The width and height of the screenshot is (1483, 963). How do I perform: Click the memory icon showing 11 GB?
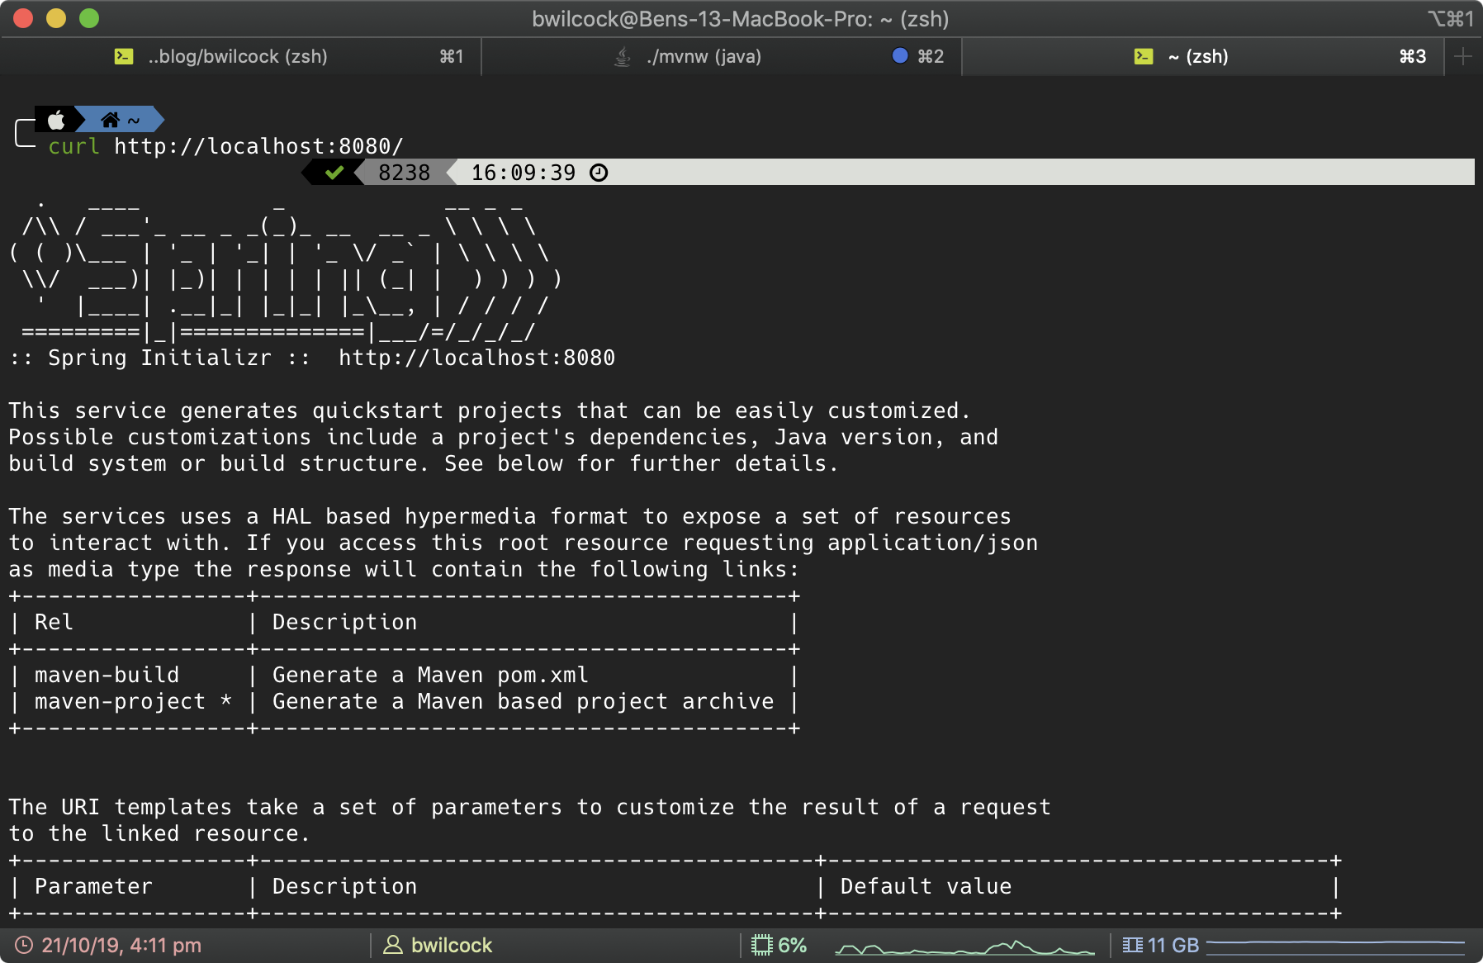pyautogui.click(x=1133, y=945)
